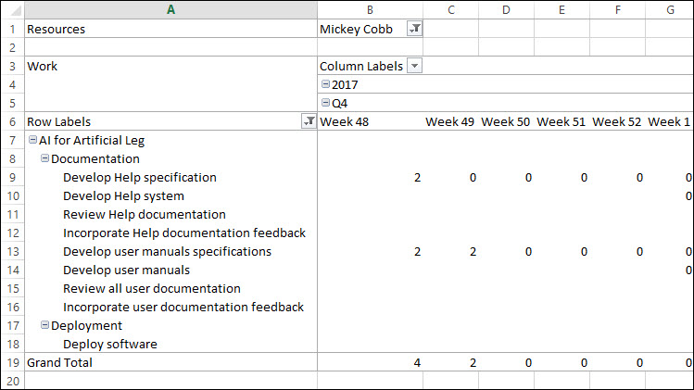Select row 19 header
Screen dimensions: 694x390
11,362
